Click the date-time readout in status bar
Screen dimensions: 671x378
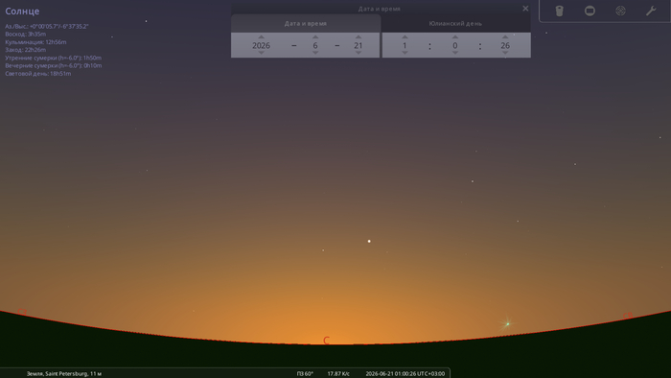point(405,374)
